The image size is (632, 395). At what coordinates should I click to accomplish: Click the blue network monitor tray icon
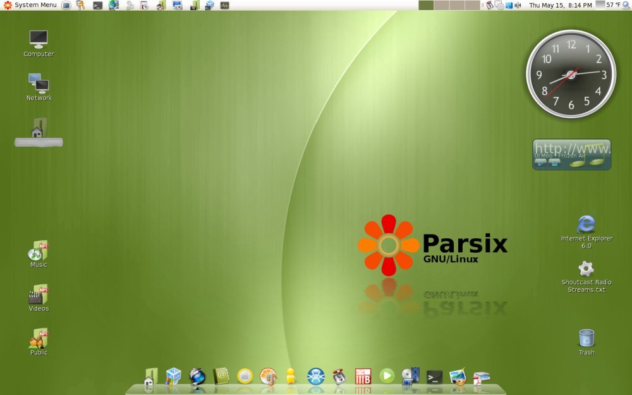point(509,5)
